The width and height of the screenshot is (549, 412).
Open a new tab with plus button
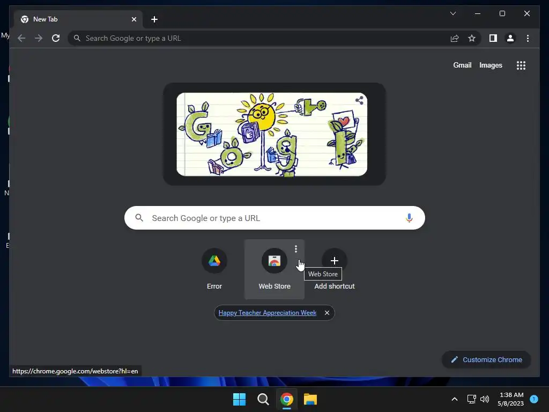point(154,19)
